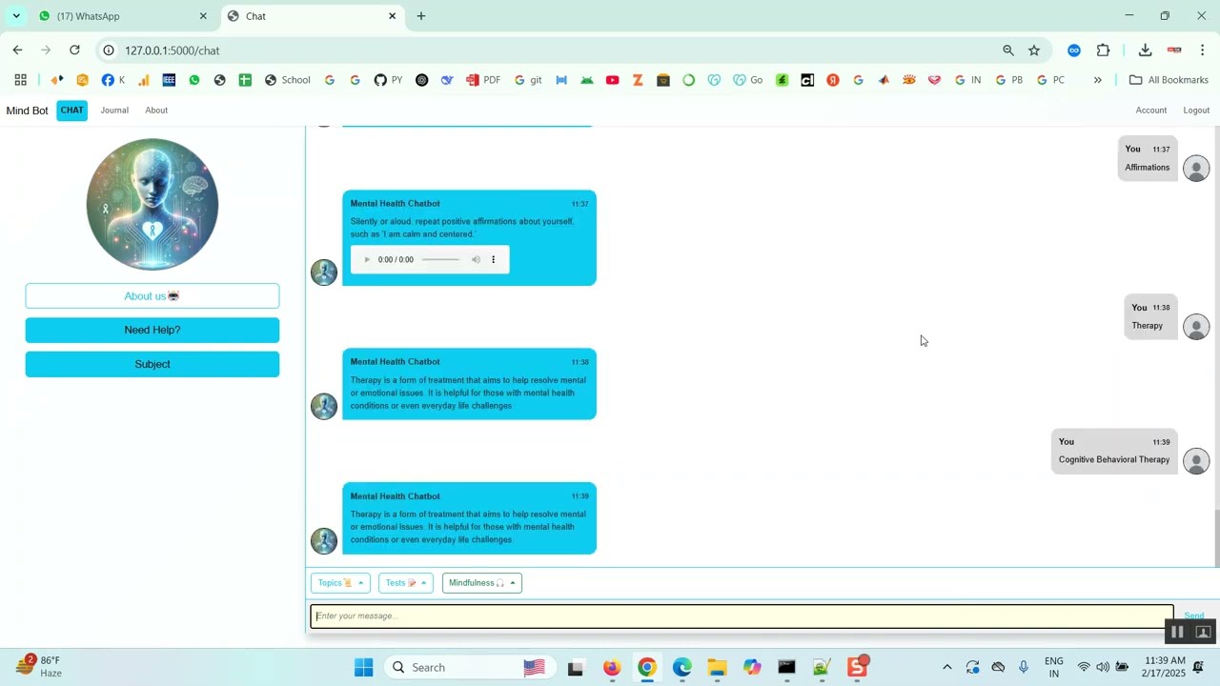Log out via Logout link
The height and width of the screenshot is (686, 1220).
coord(1196,111)
